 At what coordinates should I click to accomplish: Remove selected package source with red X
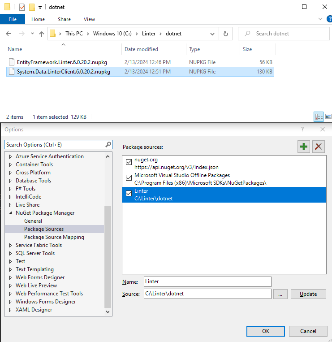click(x=319, y=147)
